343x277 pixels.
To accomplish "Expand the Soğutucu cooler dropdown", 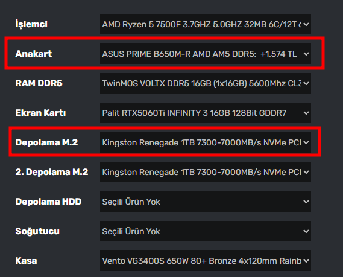I will pyautogui.click(x=206, y=231).
